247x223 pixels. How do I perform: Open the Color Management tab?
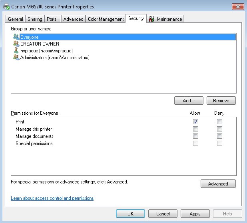point(106,19)
